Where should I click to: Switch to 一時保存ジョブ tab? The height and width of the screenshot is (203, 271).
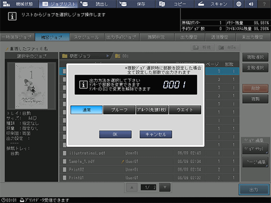pos(17,37)
